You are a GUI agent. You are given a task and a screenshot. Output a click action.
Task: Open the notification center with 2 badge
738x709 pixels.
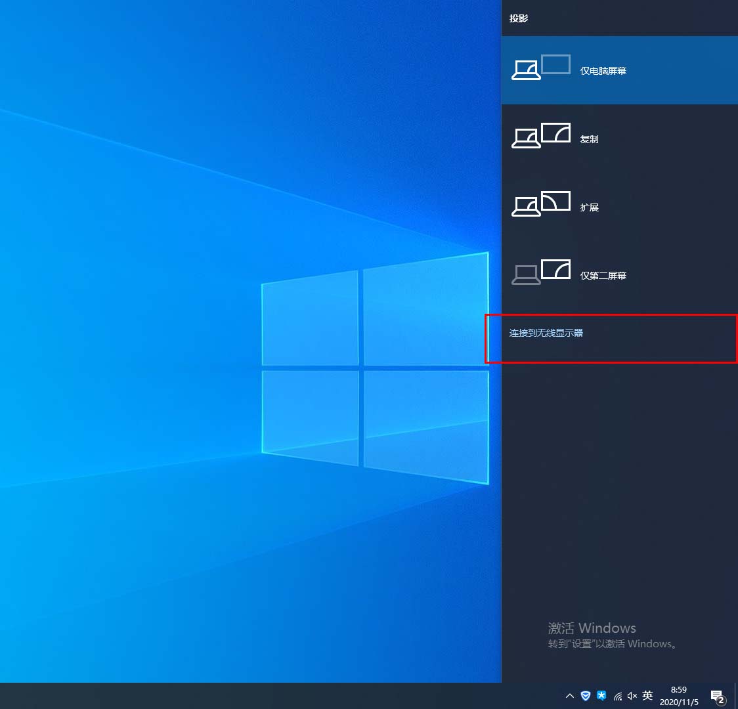pos(718,697)
